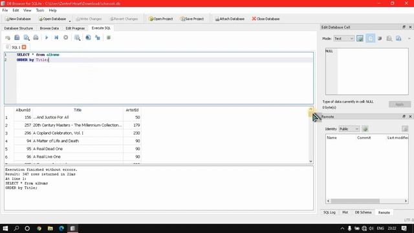414x233 pixels.
Task: Open the Identity dropdown set to Public
Action: (x=349, y=129)
